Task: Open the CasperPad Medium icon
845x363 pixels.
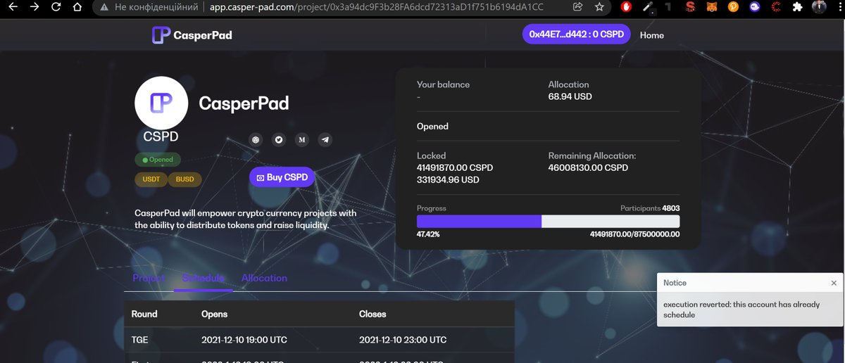Action: [x=302, y=139]
